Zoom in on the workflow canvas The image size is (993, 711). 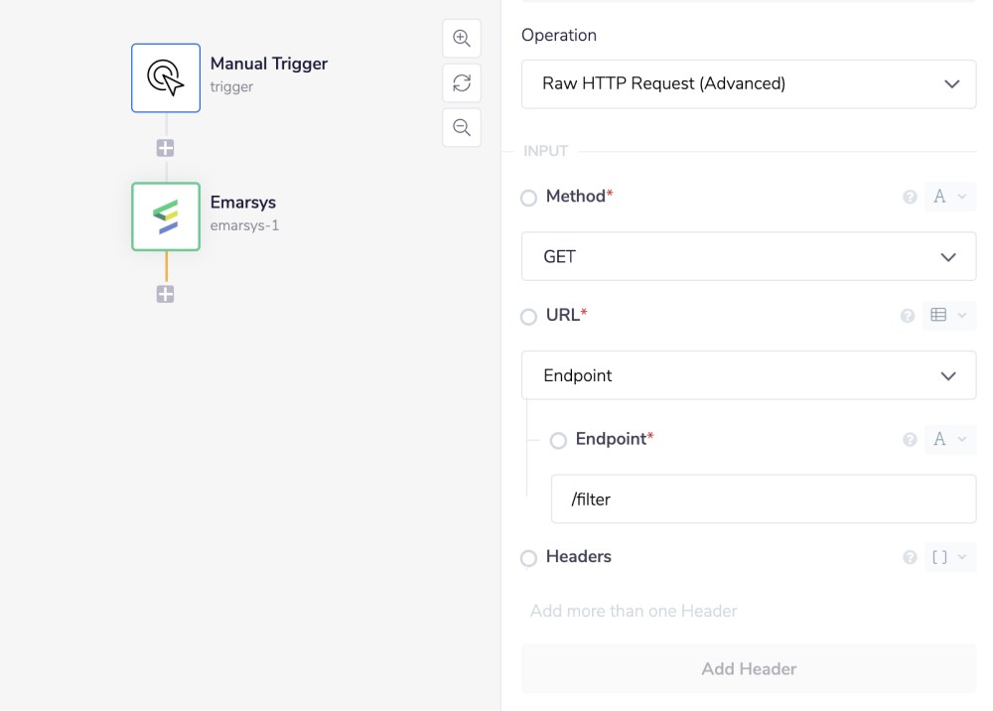pos(462,38)
